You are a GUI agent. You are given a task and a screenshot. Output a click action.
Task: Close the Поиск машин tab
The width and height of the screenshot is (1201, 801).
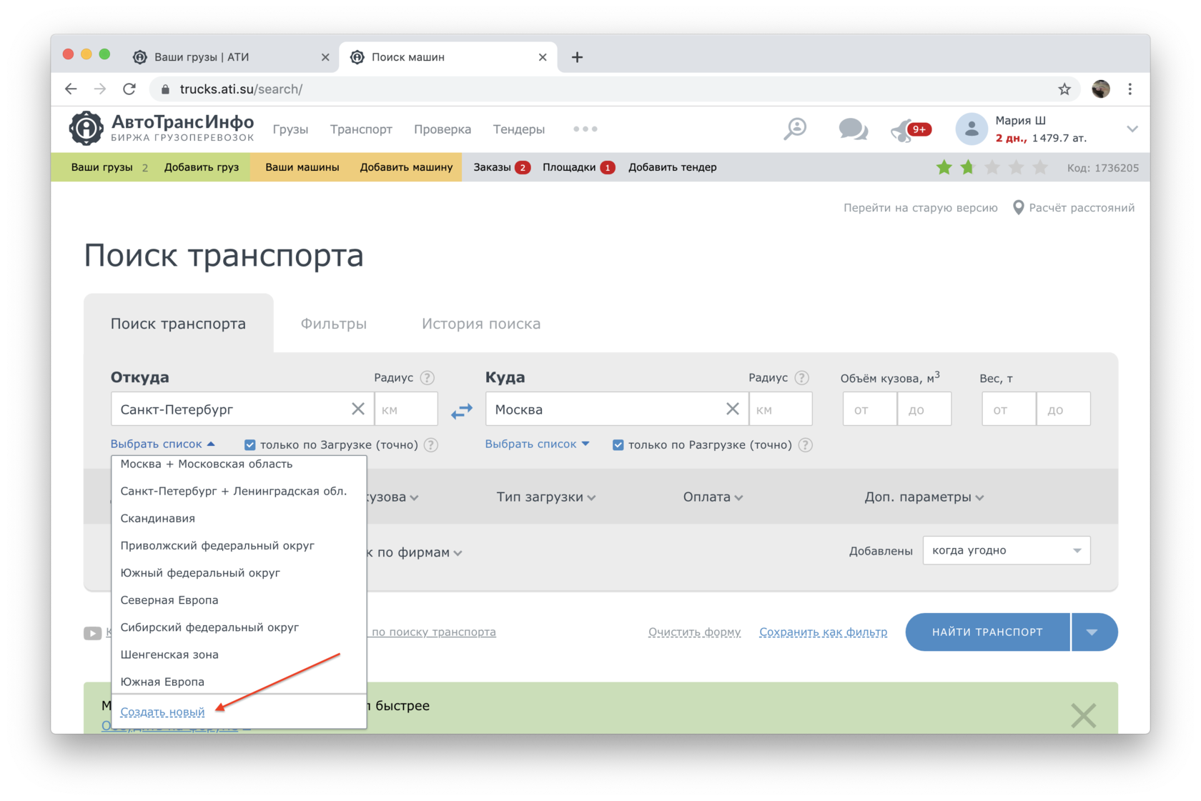pos(543,57)
